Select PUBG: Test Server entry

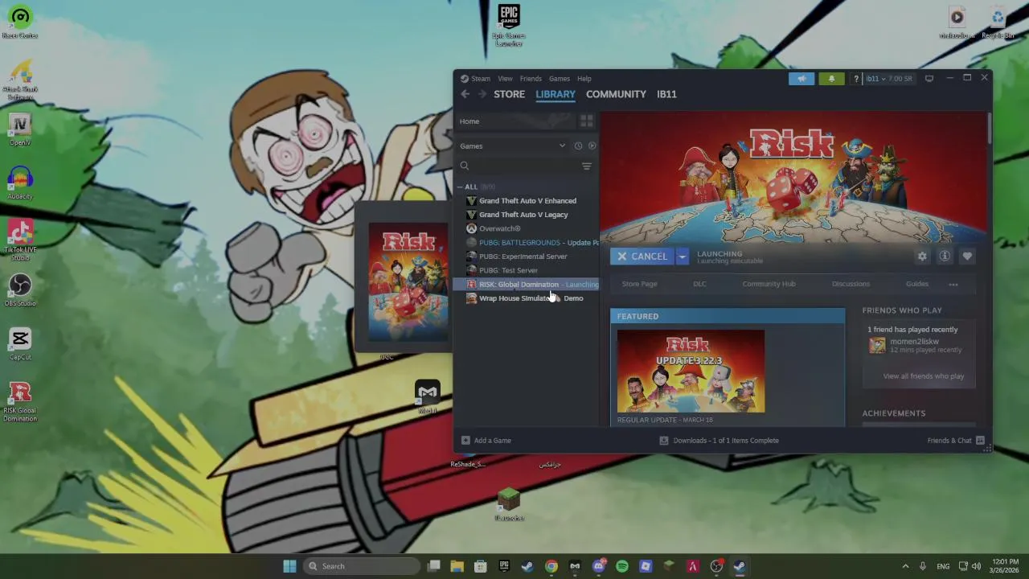click(527, 270)
